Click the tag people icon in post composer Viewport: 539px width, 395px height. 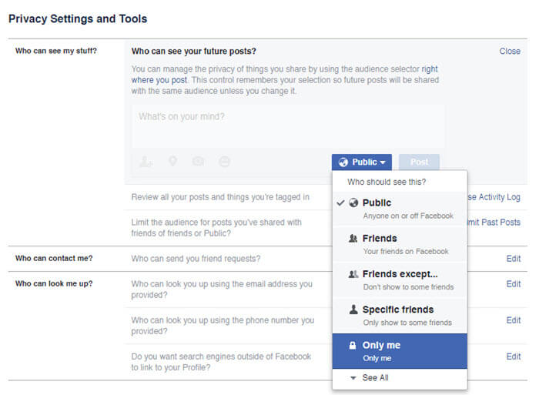click(146, 162)
